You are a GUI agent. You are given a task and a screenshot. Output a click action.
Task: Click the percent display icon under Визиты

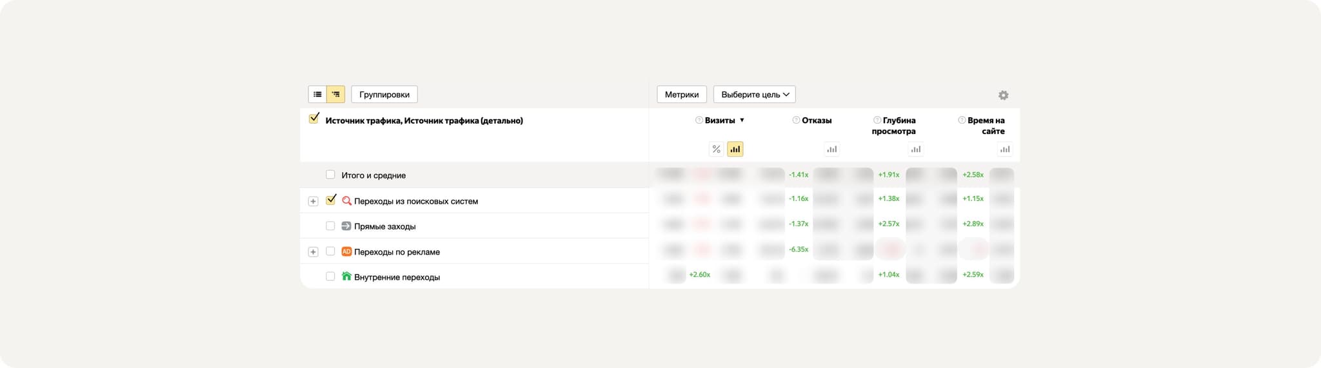point(716,150)
